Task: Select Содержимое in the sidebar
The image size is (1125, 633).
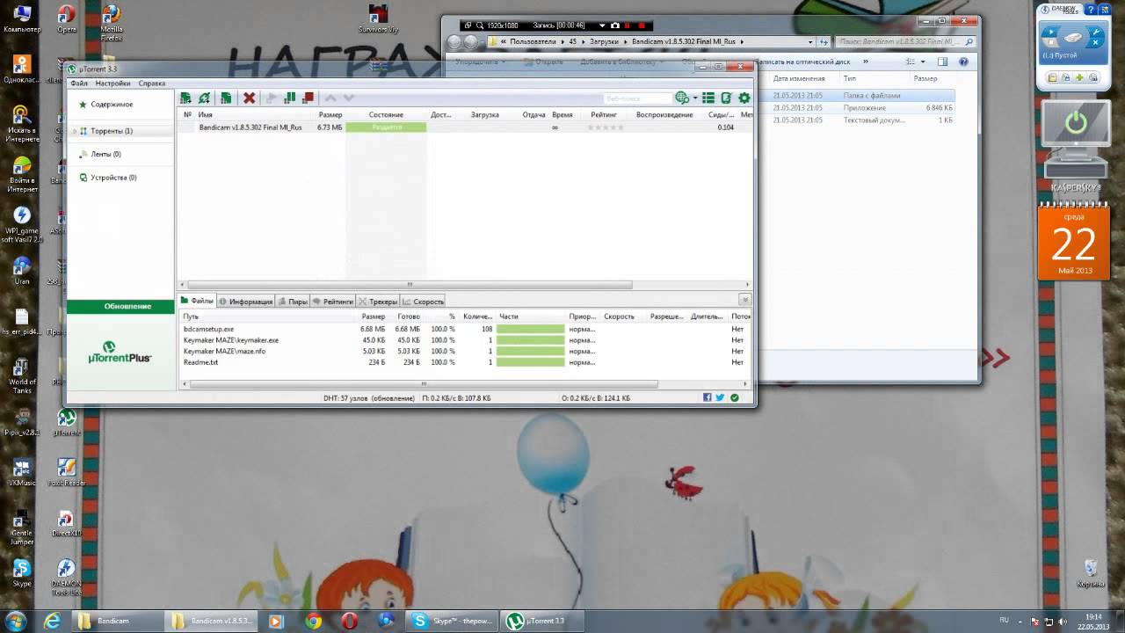Action: [x=112, y=105]
